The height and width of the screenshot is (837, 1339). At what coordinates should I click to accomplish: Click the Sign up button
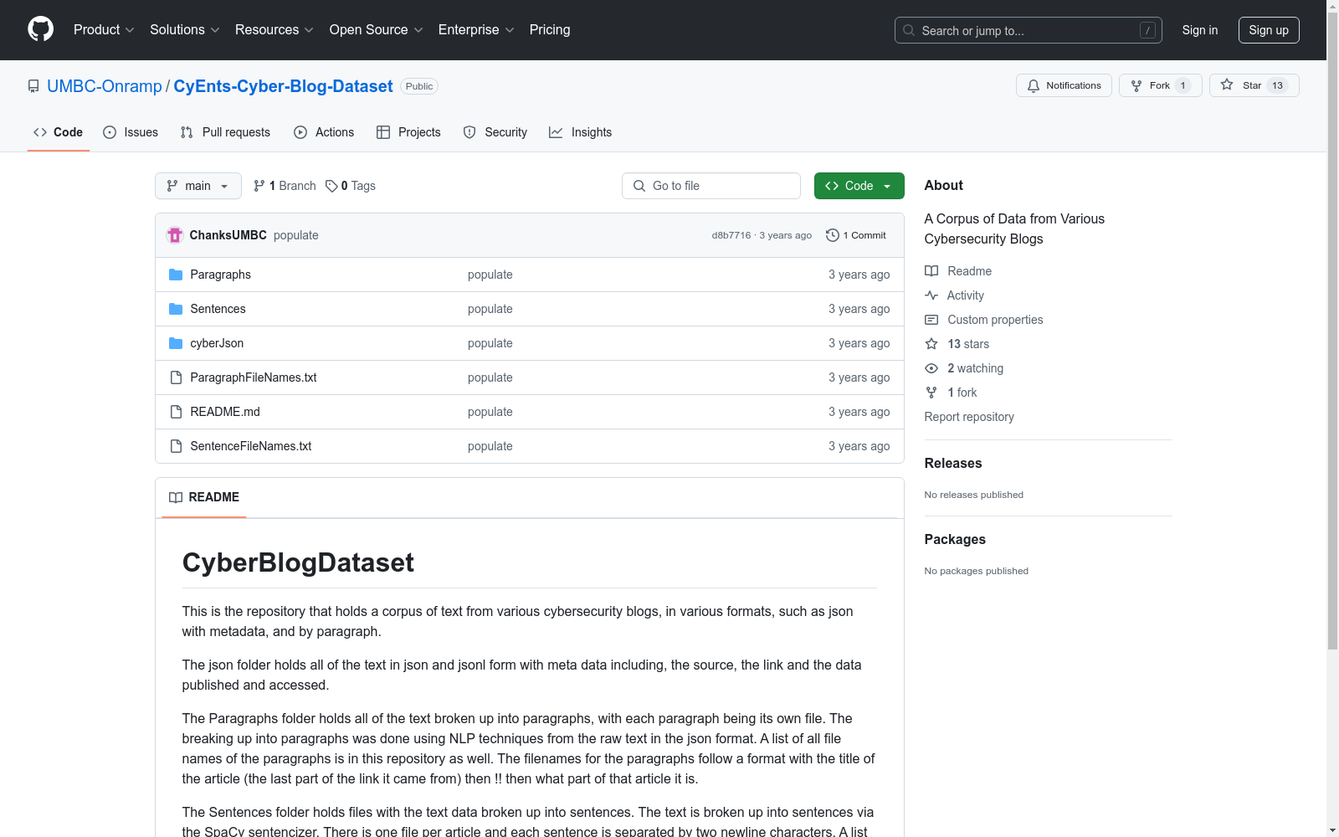(1269, 30)
